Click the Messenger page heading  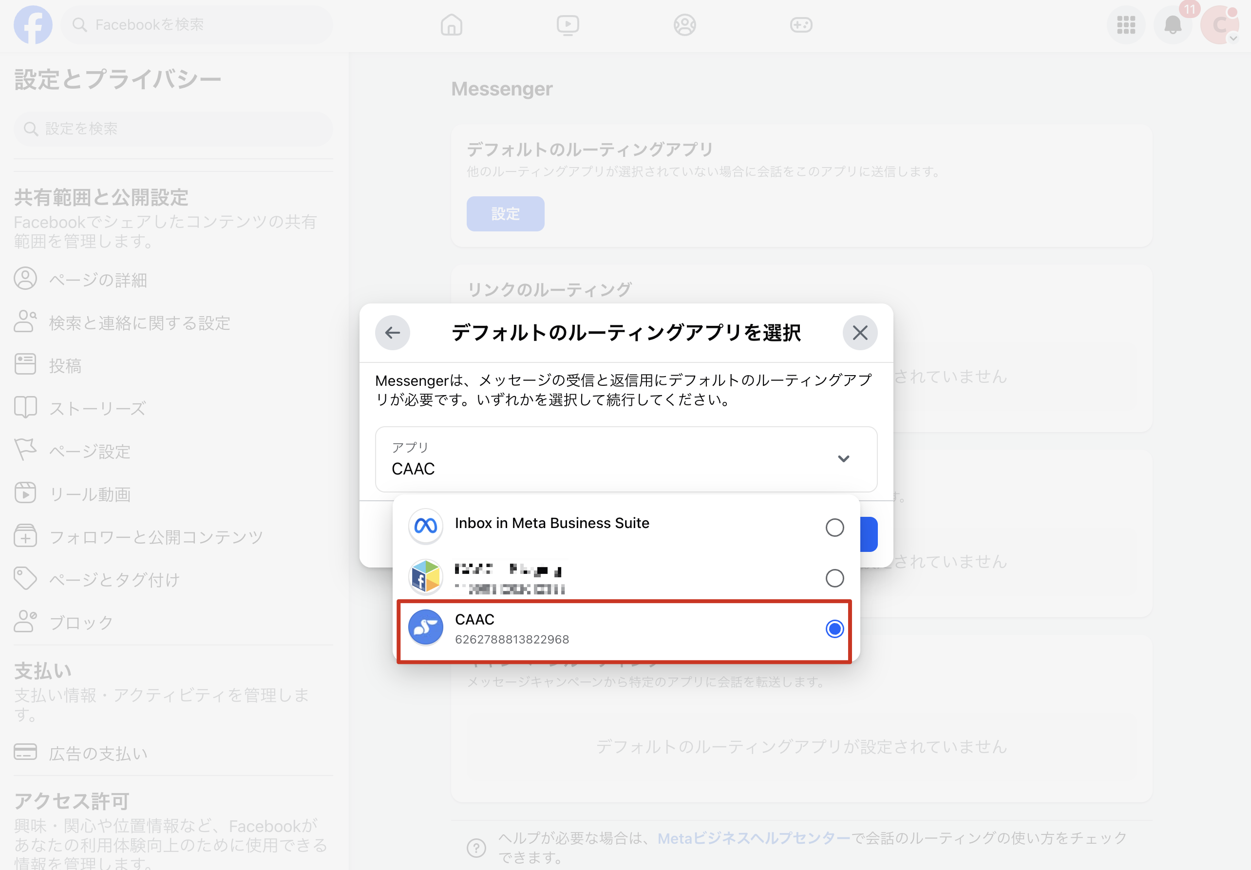(501, 89)
